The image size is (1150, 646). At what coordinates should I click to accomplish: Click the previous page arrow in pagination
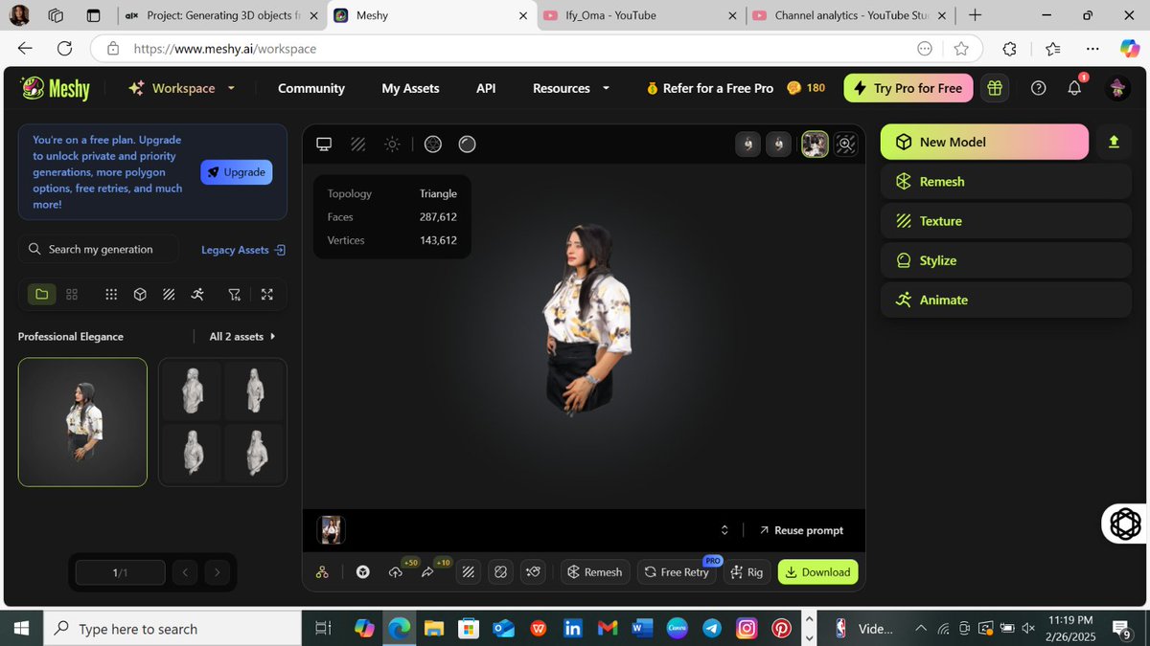tap(185, 572)
